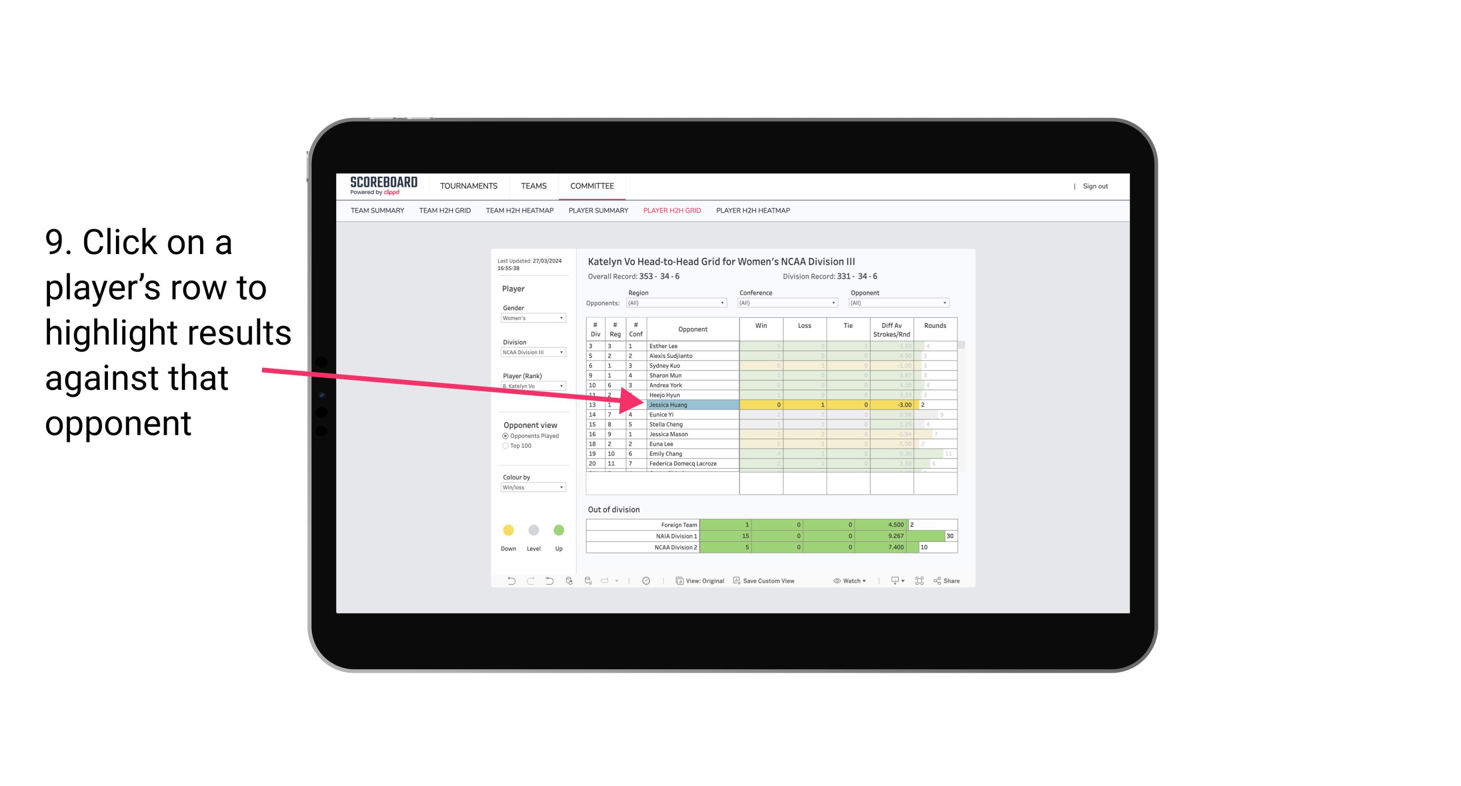Click on Jessica Huang player row
The image size is (1461, 786).
(x=692, y=404)
